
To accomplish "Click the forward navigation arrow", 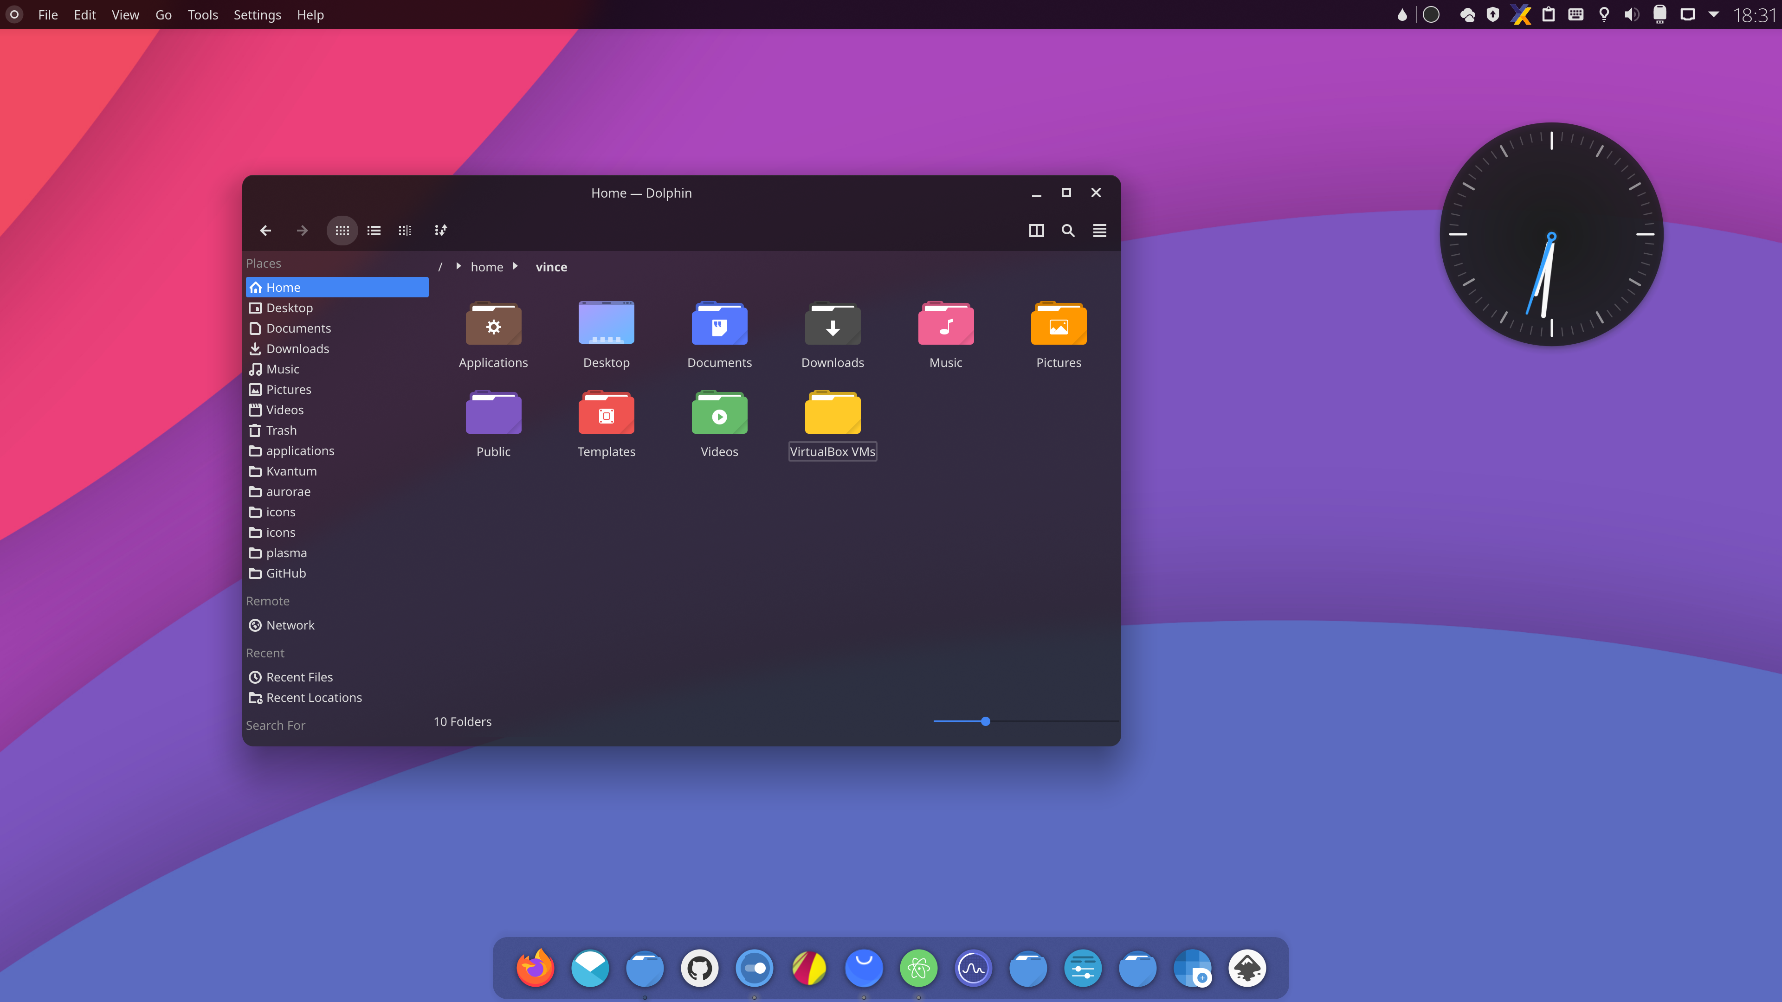I will pos(302,230).
